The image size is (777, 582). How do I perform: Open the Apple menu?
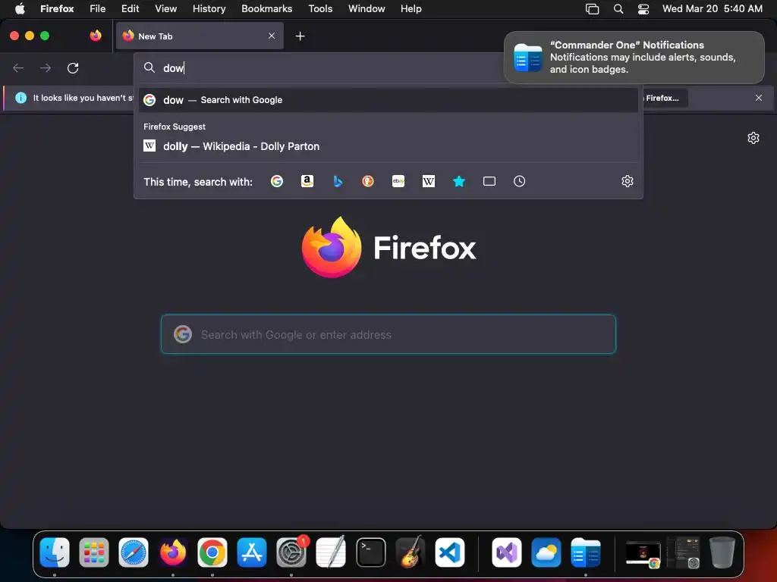pyautogui.click(x=20, y=8)
